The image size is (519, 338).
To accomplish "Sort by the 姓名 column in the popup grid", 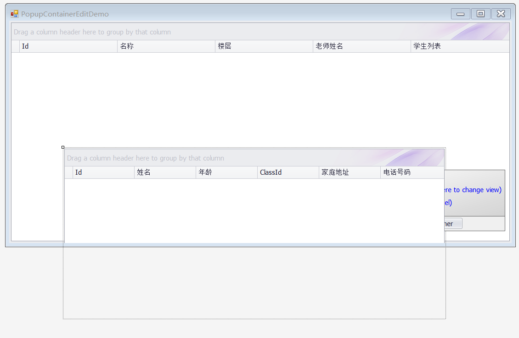I will tap(165, 172).
